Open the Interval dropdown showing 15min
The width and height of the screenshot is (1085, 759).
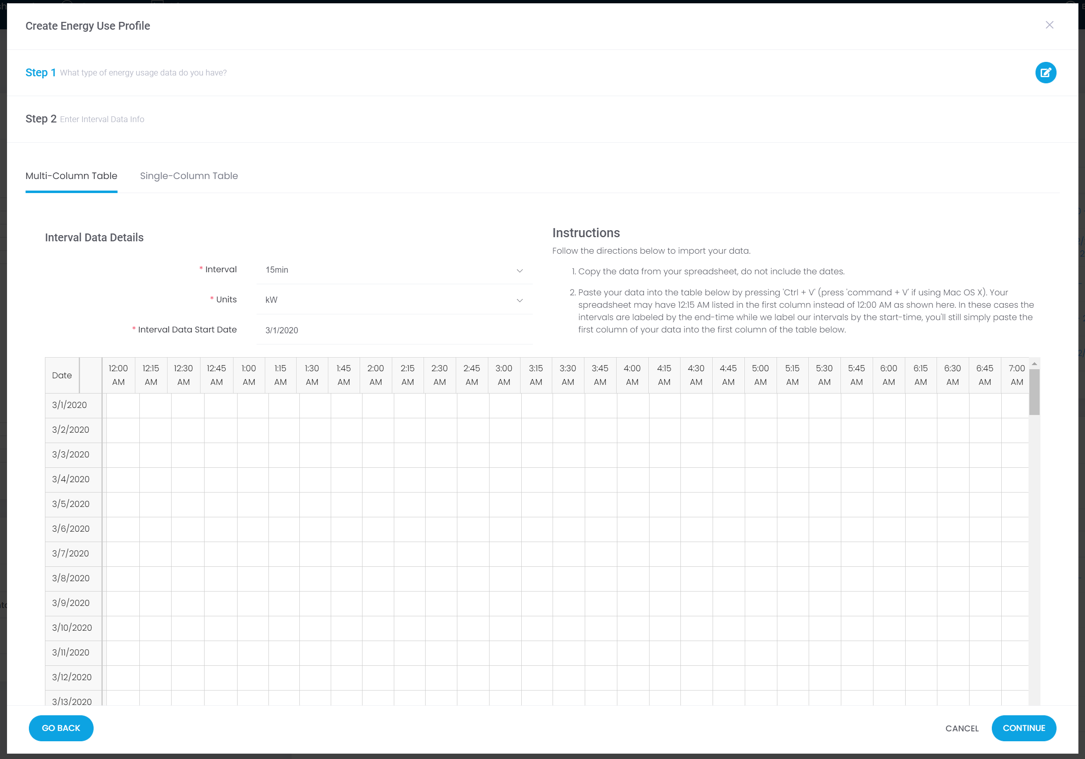point(394,270)
